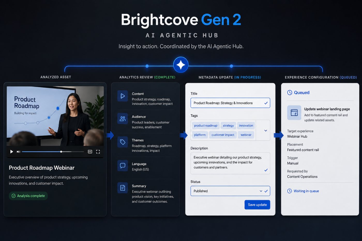Select the innovation tag
This screenshot has height=241, width=362.
point(246,126)
